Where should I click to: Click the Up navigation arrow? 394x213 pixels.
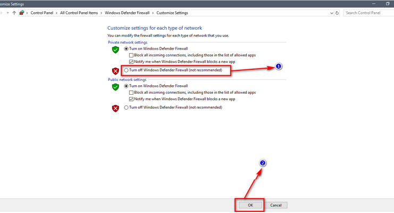tap(14, 13)
